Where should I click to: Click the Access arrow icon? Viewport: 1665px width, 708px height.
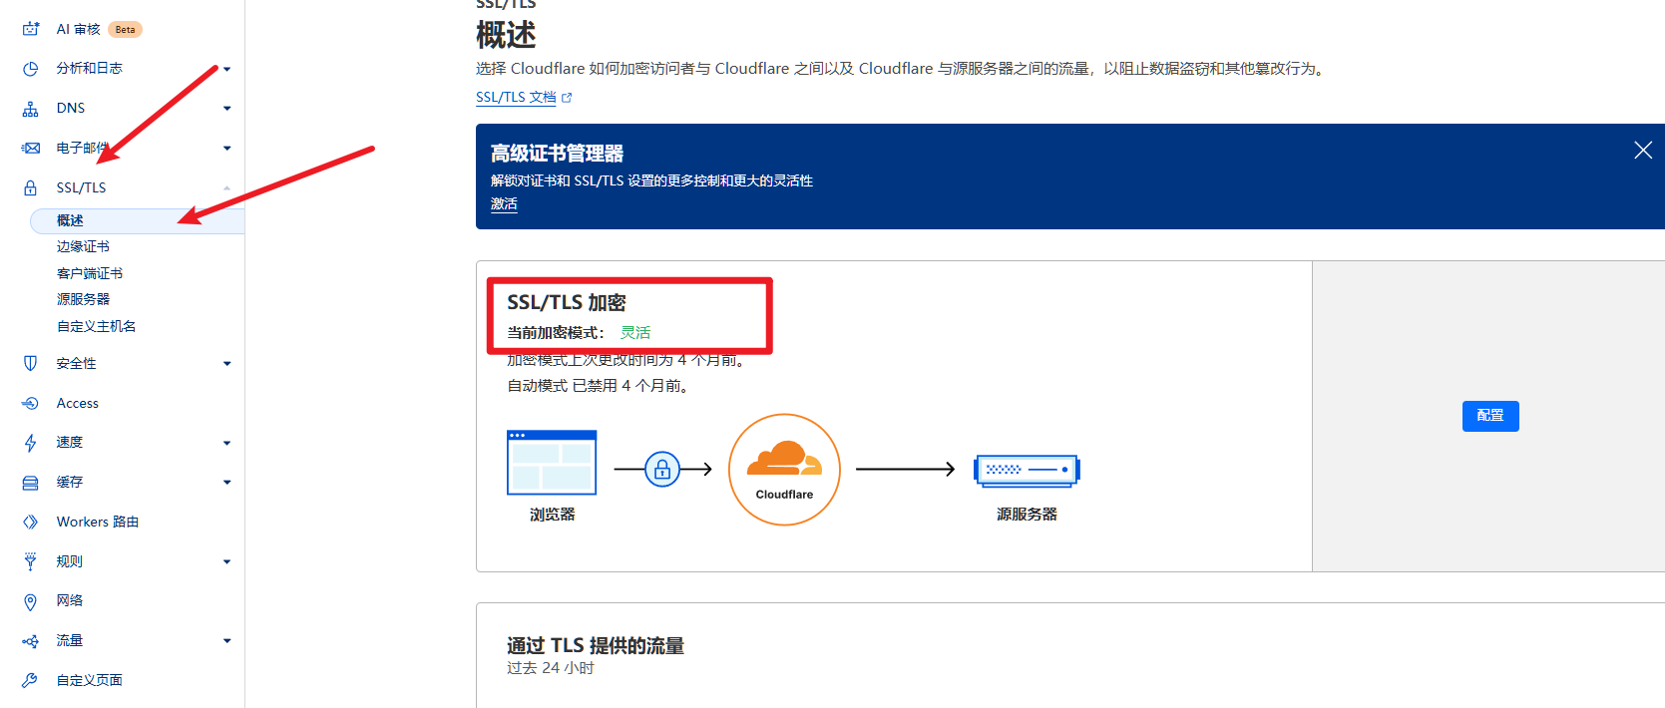point(31,404)
